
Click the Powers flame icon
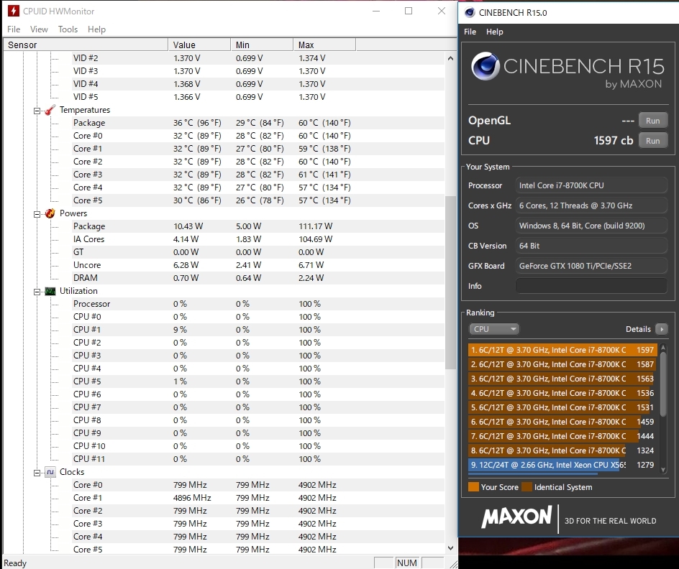(50, 213)
